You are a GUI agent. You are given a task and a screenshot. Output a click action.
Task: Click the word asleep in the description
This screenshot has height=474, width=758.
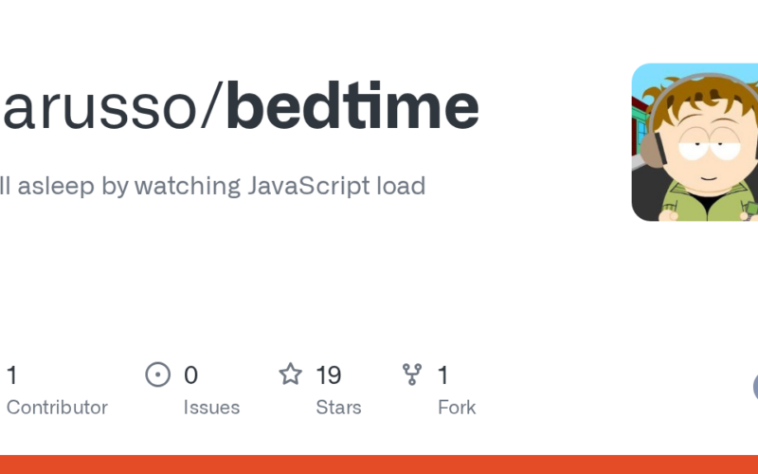coord(56,186)
